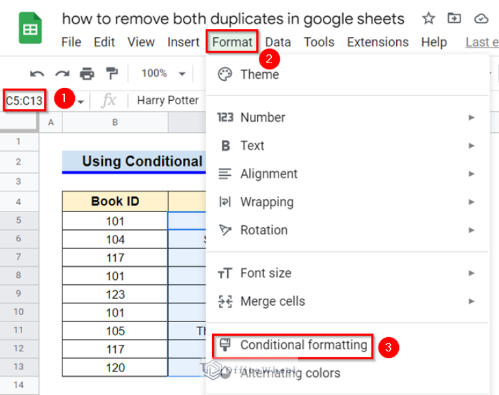Click the move to folder icon

(454, 18)
